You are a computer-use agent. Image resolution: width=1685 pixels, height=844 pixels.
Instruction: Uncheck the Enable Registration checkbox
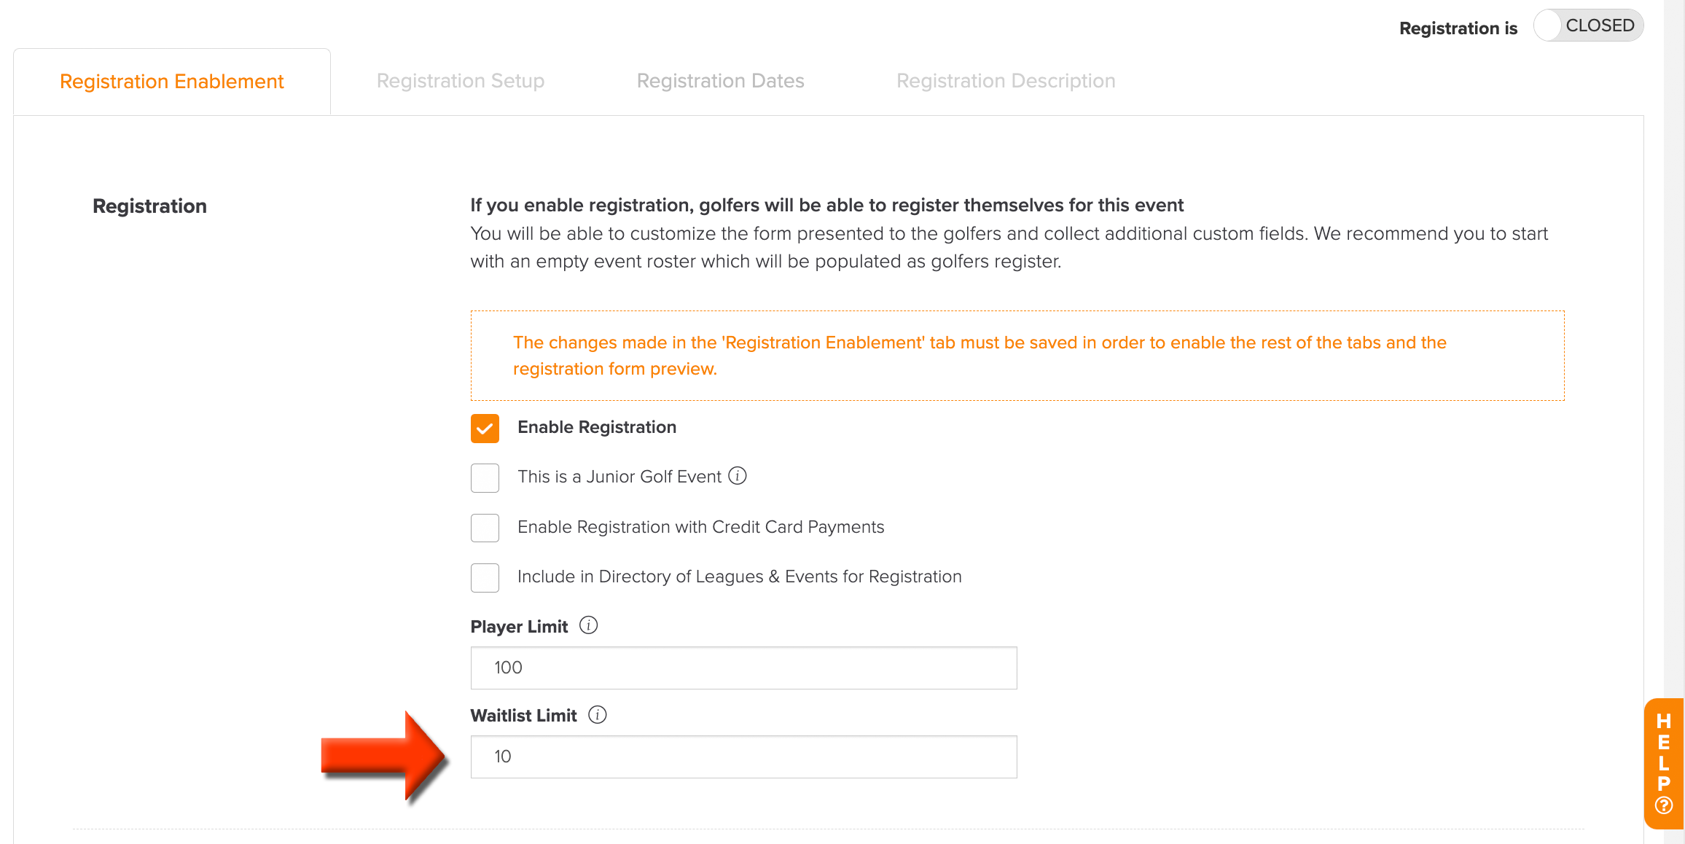485,429
